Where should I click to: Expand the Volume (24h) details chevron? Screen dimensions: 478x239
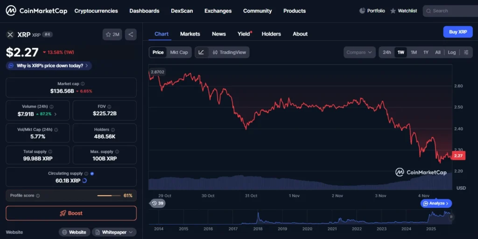pyautogui.click(x=56, y=114)
